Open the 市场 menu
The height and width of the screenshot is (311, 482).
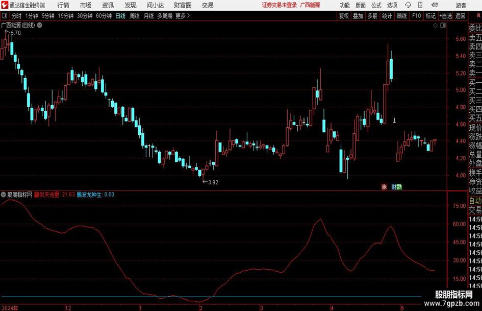(86, 5)
